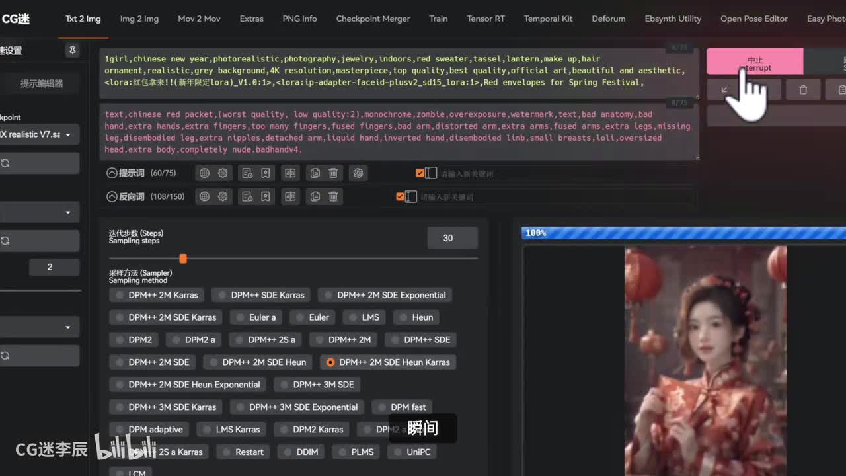The height and width of the screenshot is (476, 846).
Task: Click the 提示编辑器 button in the sidebar
Action: (41, 83)
